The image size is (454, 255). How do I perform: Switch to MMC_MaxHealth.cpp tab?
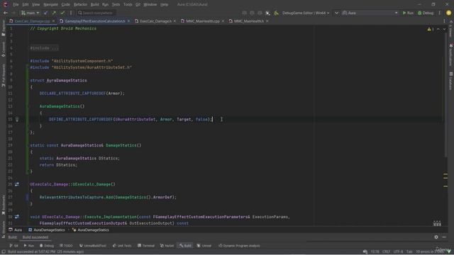(x=202, y=21)
